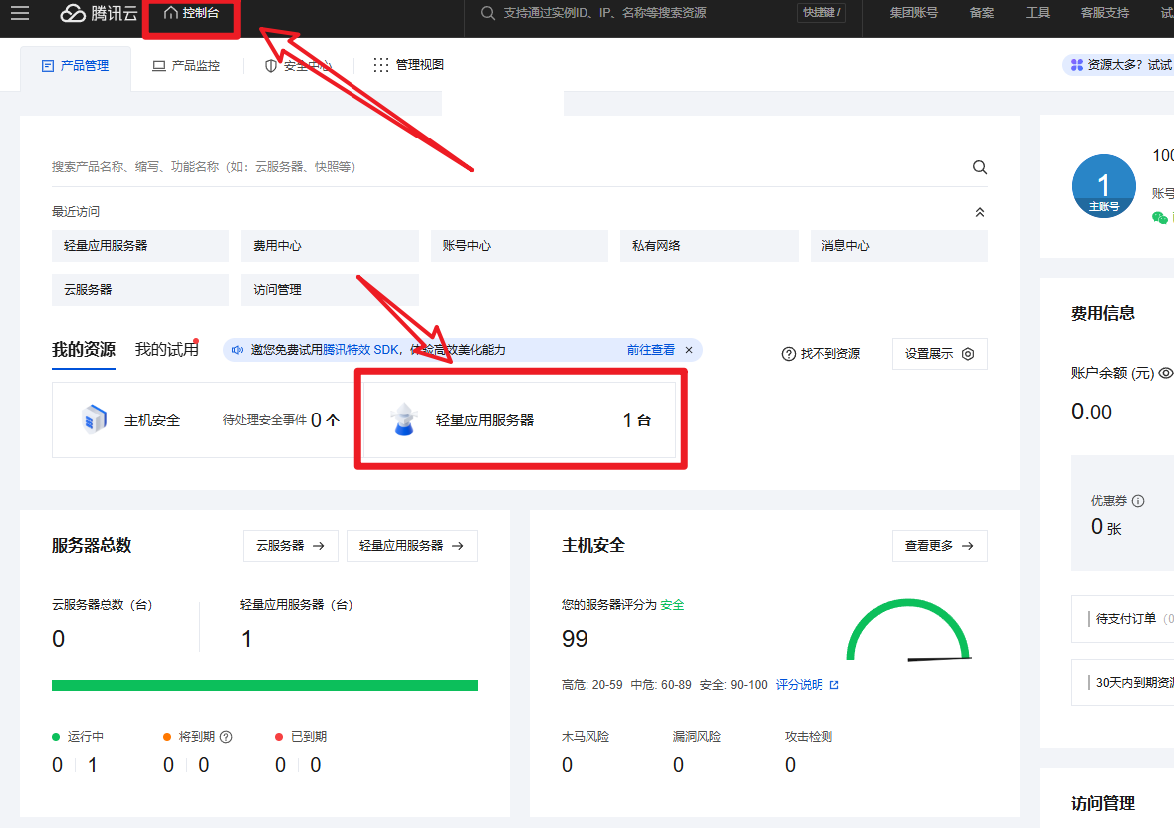This screenshot has height=828, width=1174.
Task: Collapse the 最近访问 section
Action: point(979,212)
